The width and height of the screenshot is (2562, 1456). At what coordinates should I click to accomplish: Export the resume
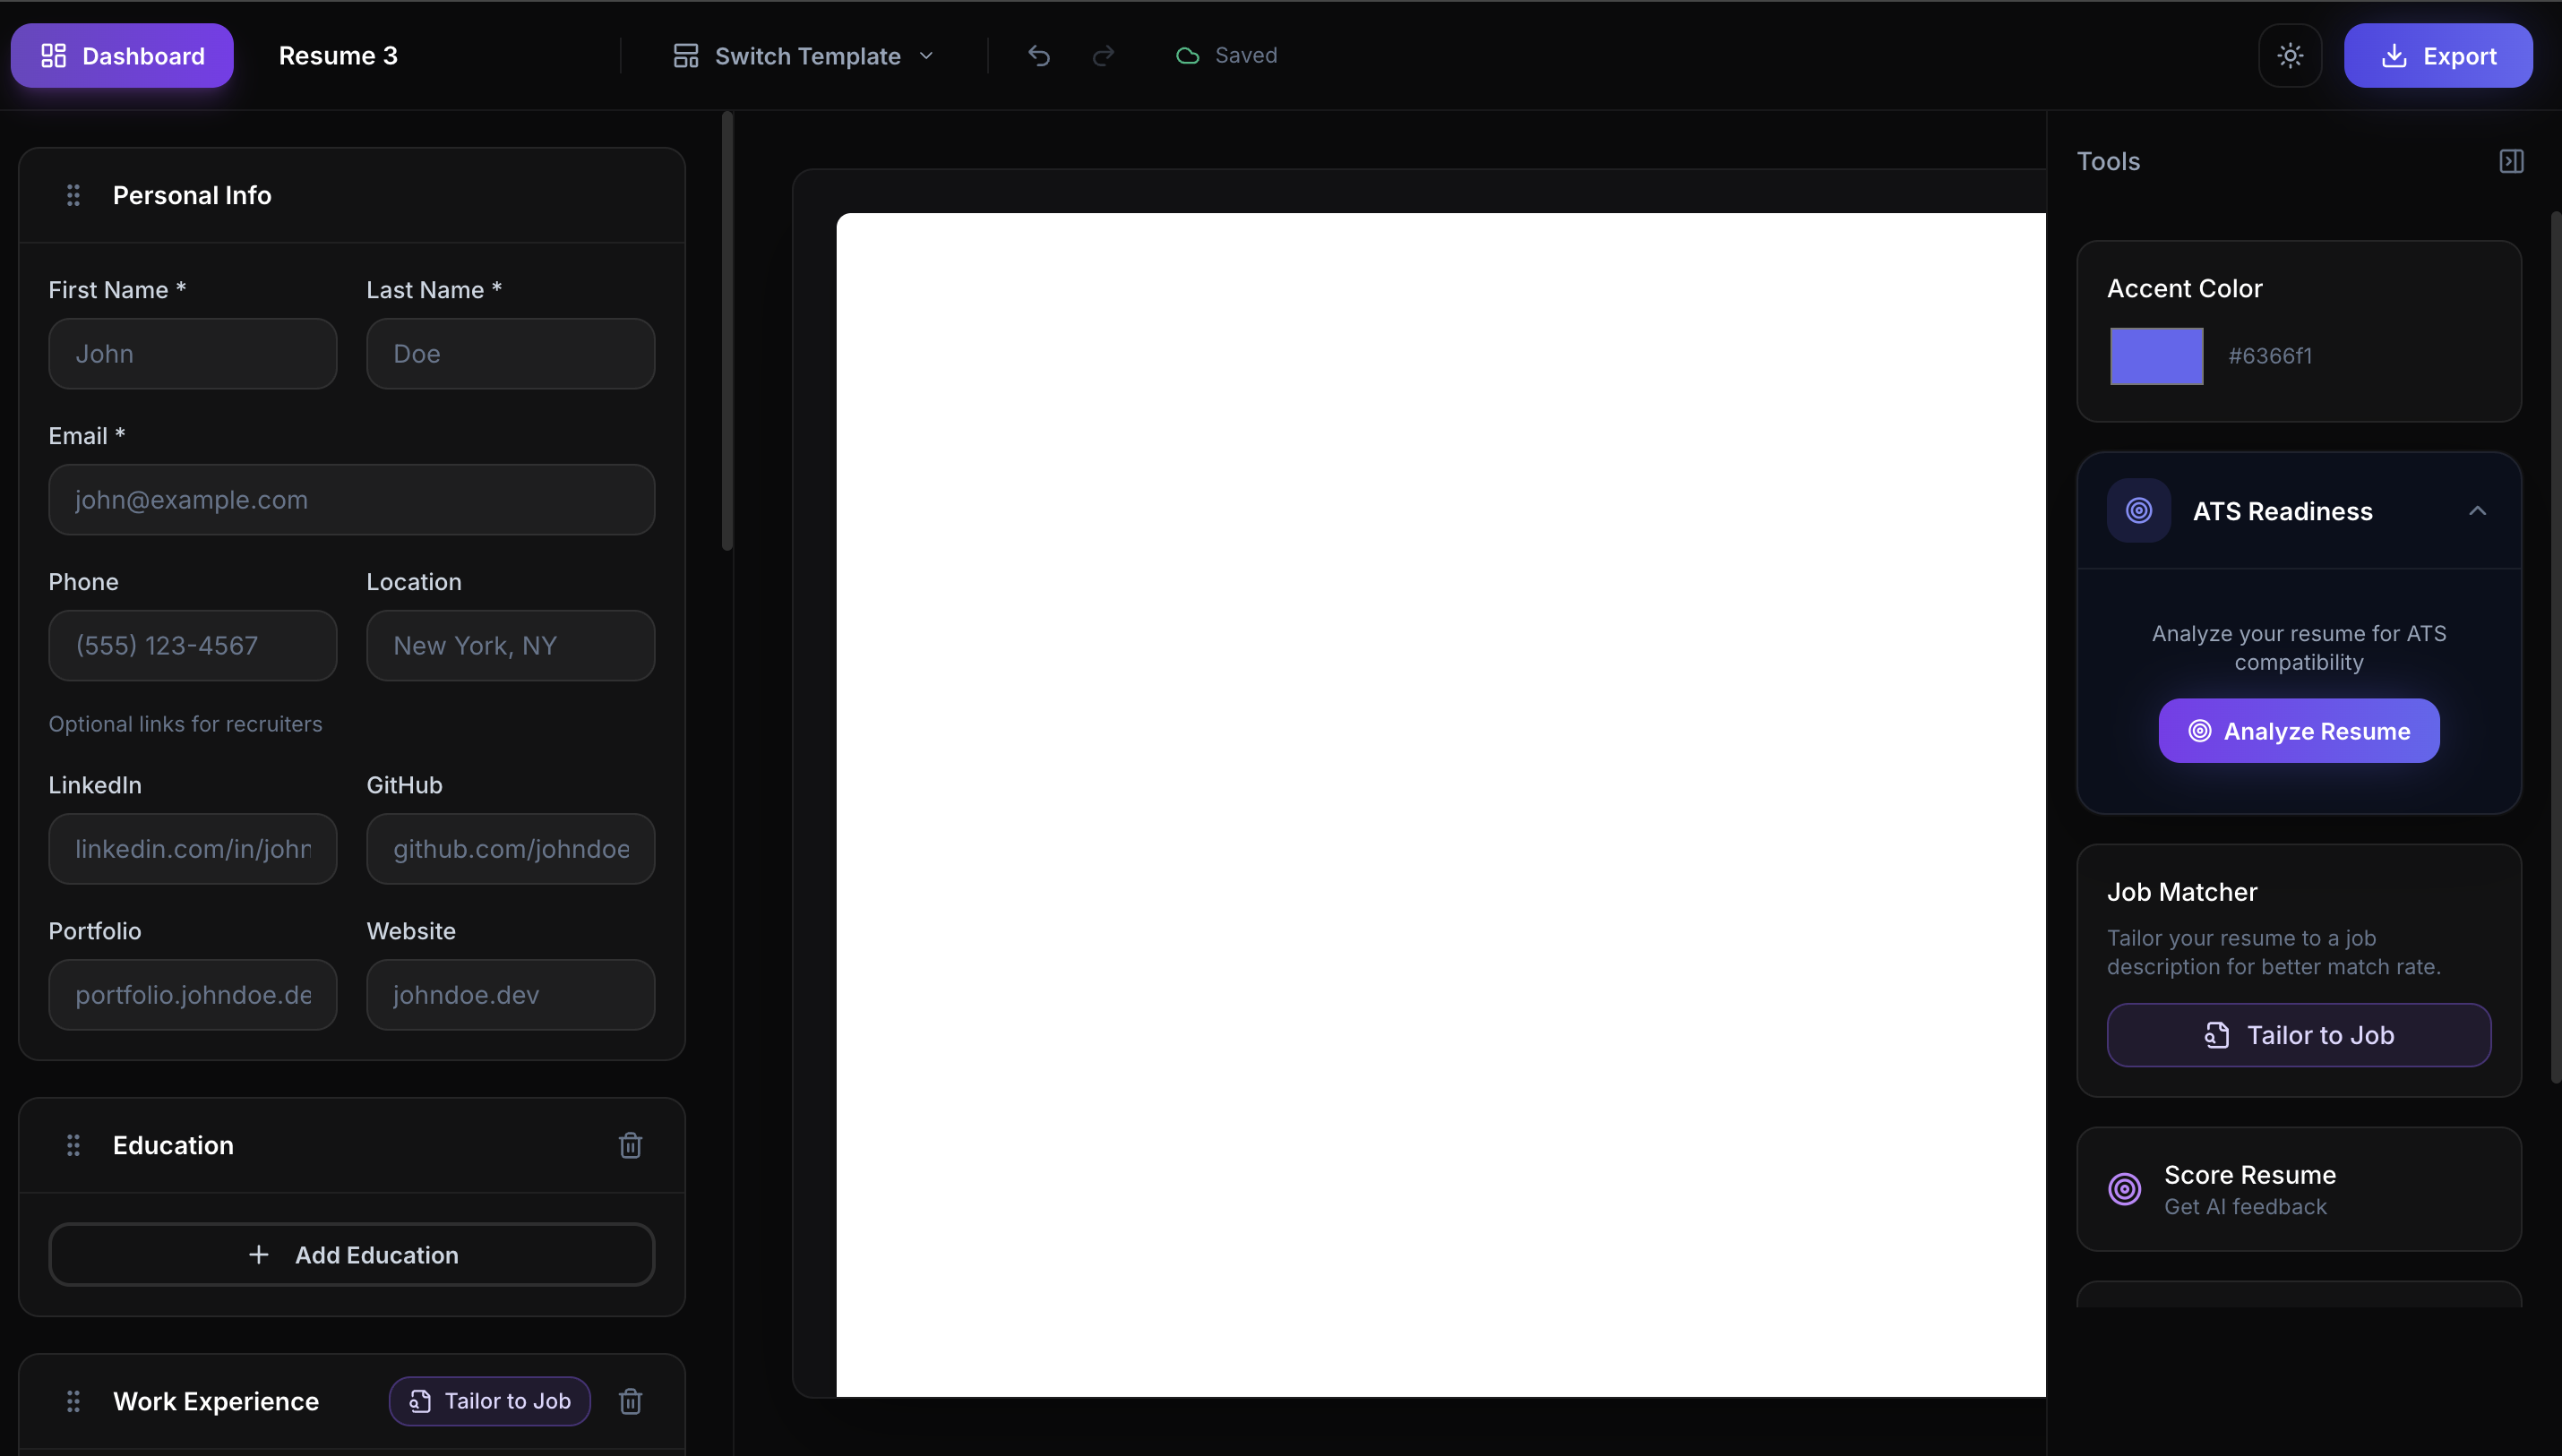pyautogui.click(x=2437, y=56)
